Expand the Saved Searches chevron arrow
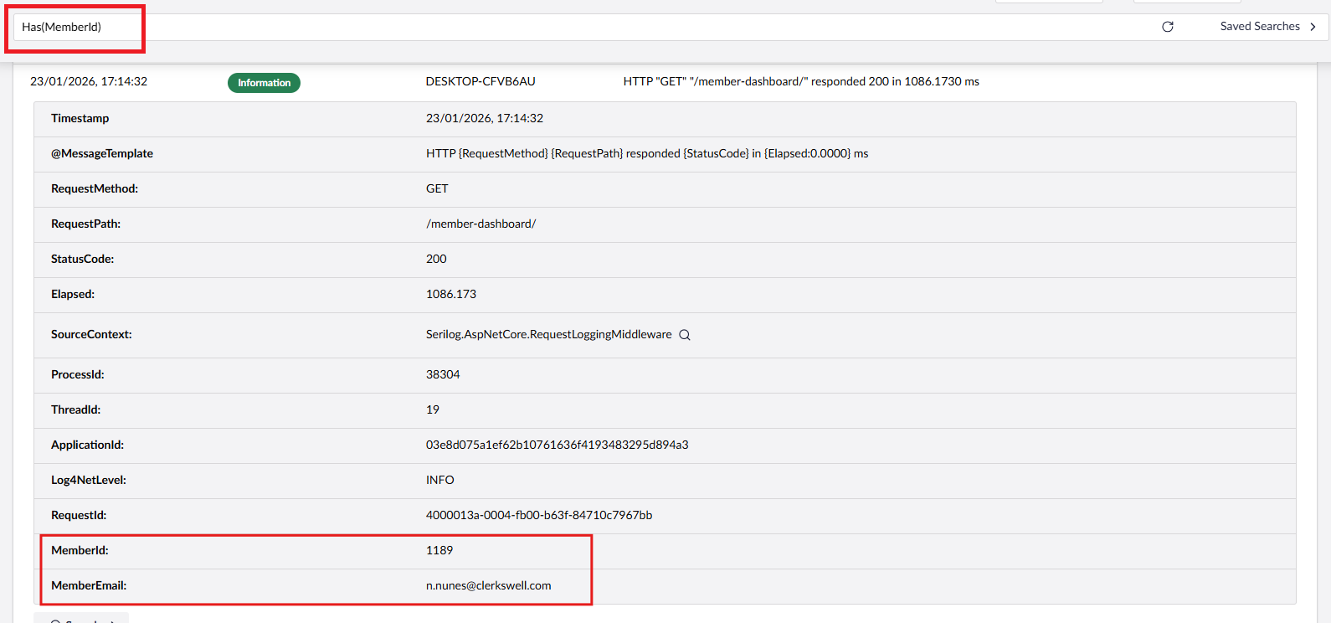This screenshot has width=1331, height=623. point(1313,27)
